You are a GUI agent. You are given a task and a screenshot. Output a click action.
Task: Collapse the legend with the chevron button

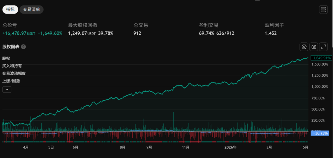[x=7, y=89]
